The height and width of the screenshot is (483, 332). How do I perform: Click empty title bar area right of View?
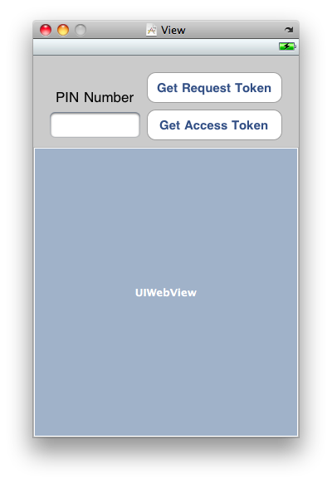click(x=234, y=30)
